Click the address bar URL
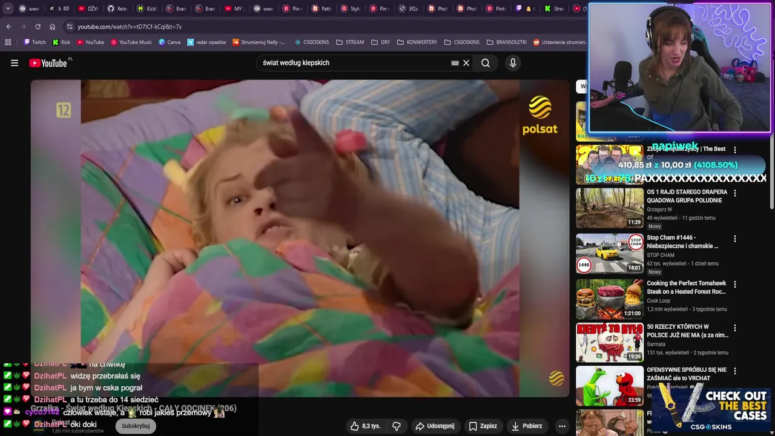Image resolution: width=775 pixels, height=436 pixels. pyautogui.click(x=130, y=27)
